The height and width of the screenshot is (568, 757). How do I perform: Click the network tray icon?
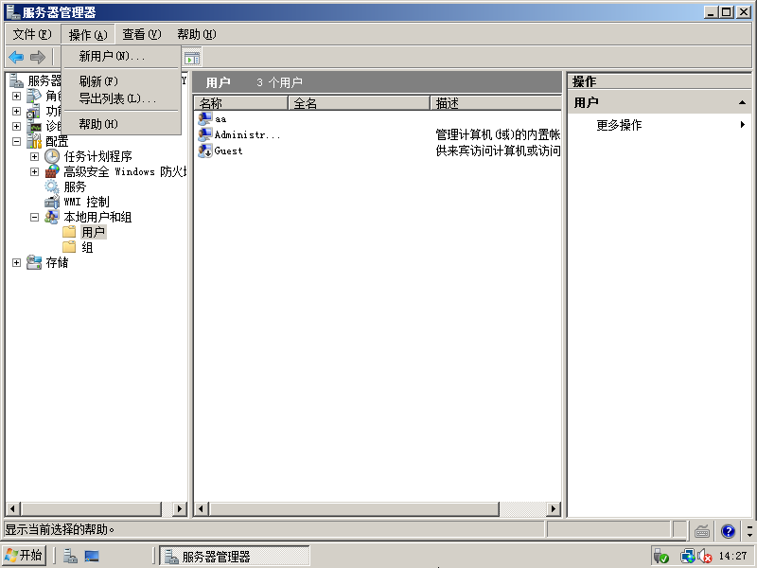(688, 557)
